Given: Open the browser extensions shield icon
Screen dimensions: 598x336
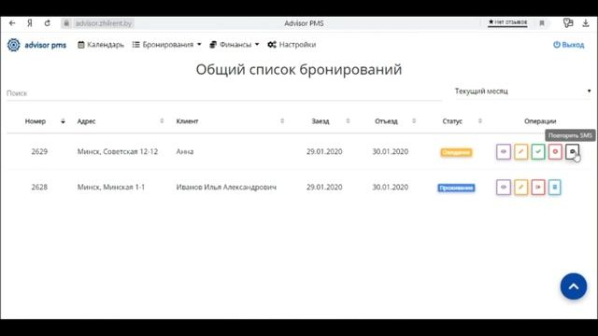Looking at the screenshot, I should (568, 22).
